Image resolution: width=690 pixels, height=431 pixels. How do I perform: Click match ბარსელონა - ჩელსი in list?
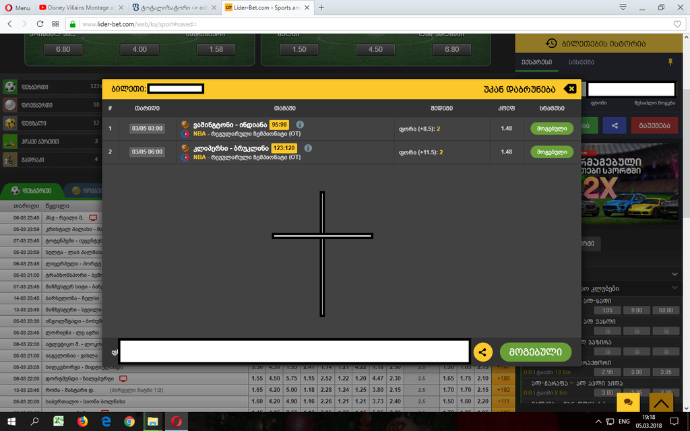tap(72, 298)
